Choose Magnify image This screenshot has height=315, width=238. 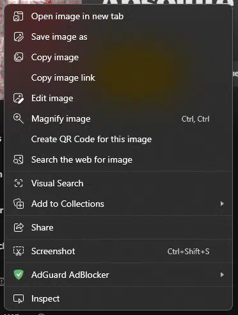pos(118,118)
